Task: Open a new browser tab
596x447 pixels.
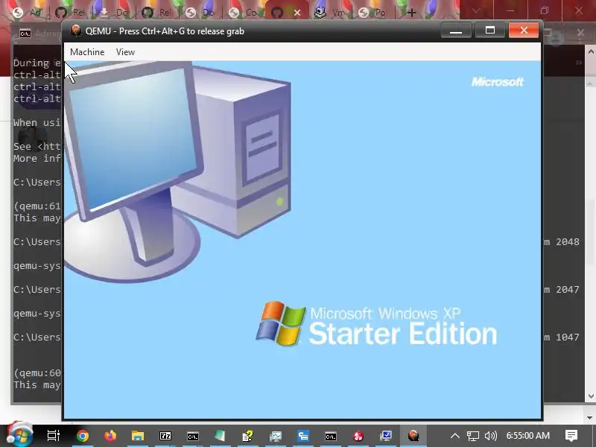Action: (x=411, y=13)
